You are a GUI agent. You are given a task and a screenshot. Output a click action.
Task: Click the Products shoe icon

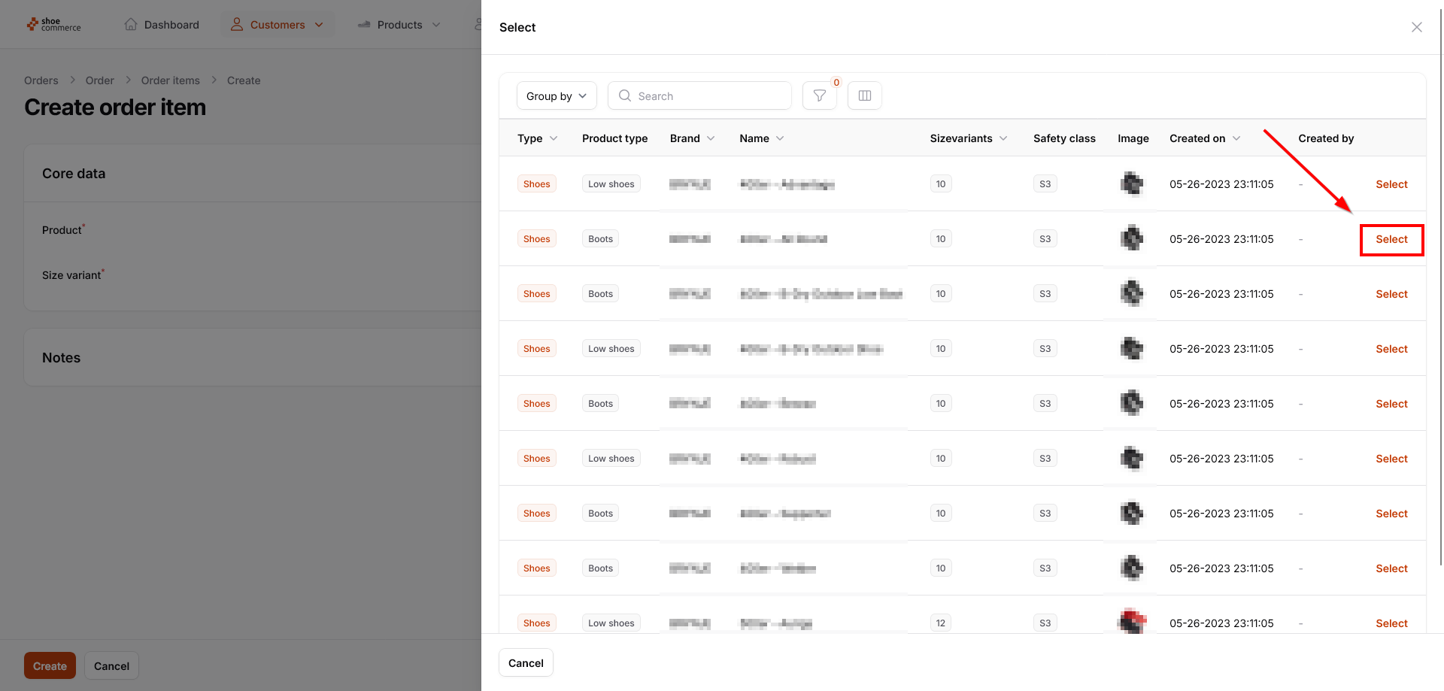364,25
